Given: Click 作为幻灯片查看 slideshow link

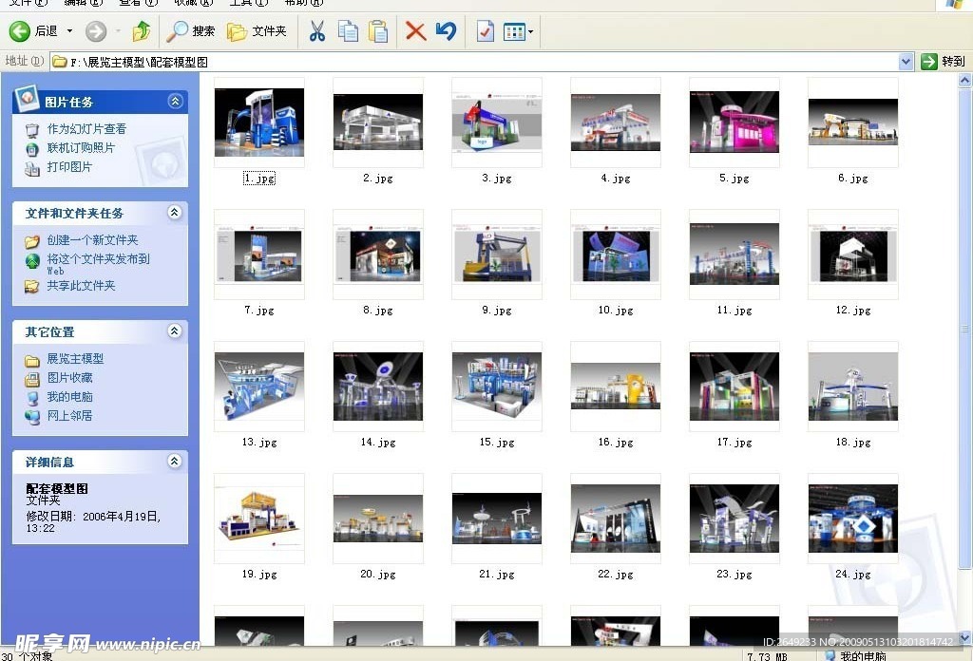Looking at the screenshot, I should click(86, 129).
